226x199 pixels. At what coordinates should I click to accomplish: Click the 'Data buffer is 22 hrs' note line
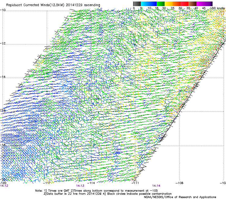tap(108, 194)
